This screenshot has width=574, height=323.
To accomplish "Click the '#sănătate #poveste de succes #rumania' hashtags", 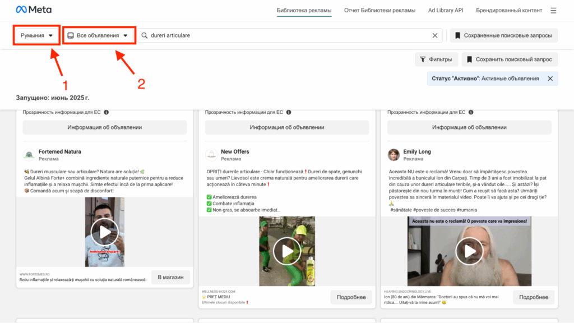I will (x=433, y=210).
